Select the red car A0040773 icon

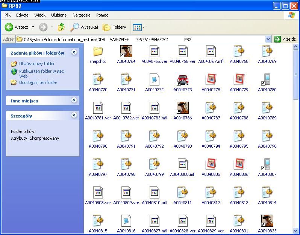tap(182, 80)
